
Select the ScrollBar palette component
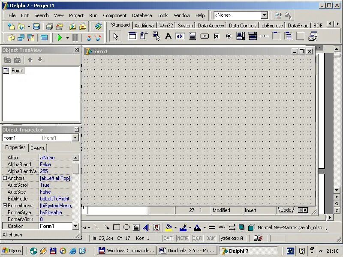[265, 36]
